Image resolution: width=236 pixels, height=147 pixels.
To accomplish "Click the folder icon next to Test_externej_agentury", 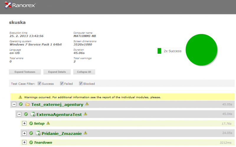I will pos(27,104).
